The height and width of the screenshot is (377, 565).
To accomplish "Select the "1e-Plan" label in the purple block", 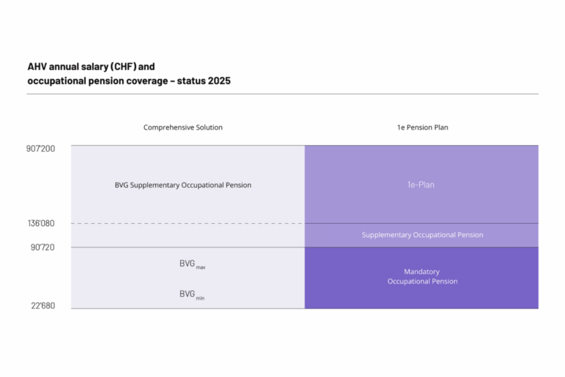I will click(x=422, y=185).
